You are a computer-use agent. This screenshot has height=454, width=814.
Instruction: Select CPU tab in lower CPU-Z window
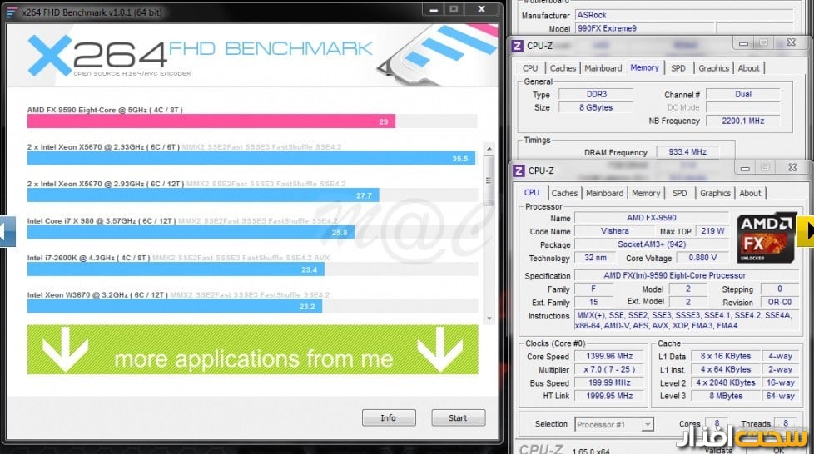532,193
